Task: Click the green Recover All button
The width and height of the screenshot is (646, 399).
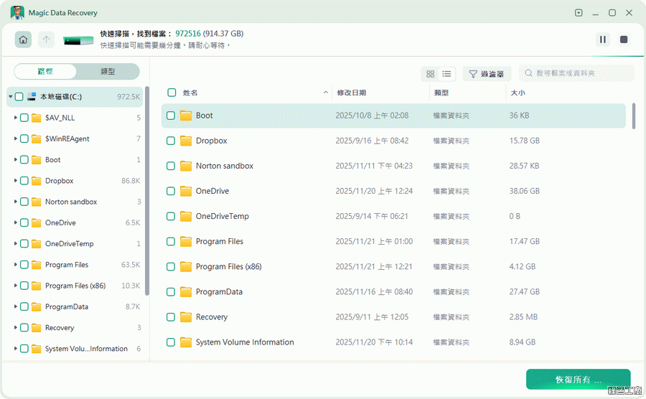Action: pos(578,380)
